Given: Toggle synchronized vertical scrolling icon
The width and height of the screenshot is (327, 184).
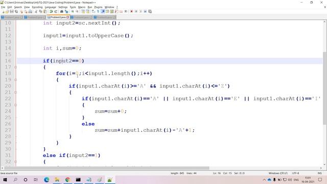Looking at the screenshot, I should [83, 11].
